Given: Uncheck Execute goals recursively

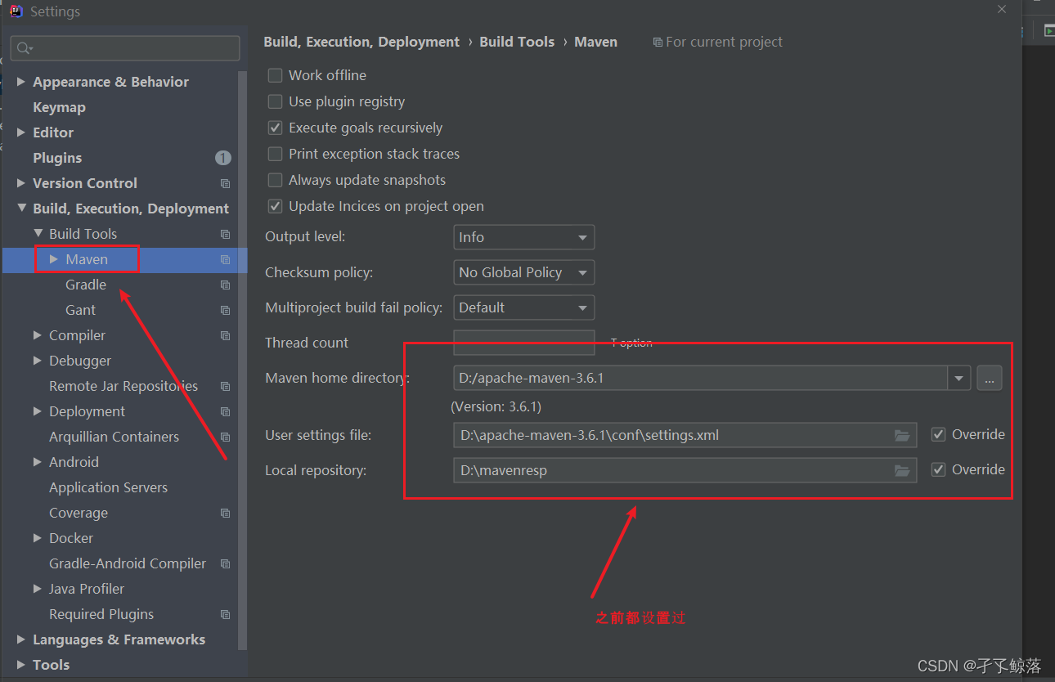Looking at the screenshot, I should tap(276, 128).
